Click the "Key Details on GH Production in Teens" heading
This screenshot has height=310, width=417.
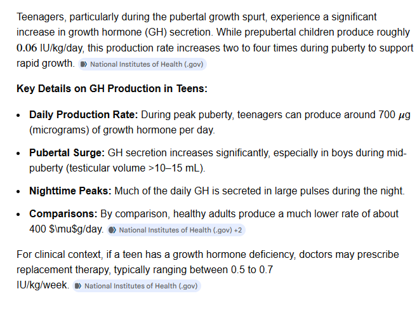pos(112,88)
